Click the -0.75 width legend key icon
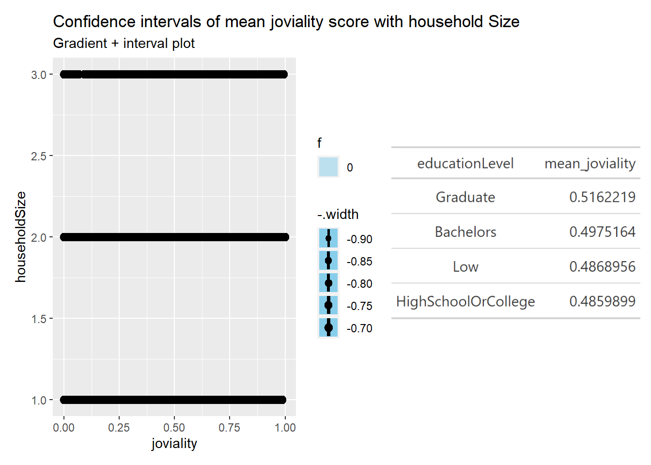 (x=328, y=306)
